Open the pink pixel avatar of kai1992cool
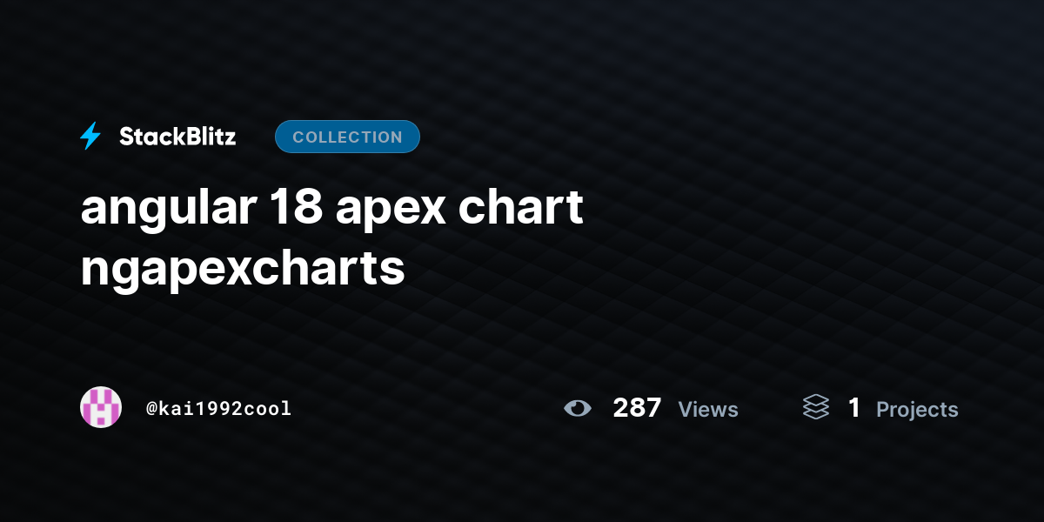The width and height of the screenshot is (1044, 522). [101, 407]
